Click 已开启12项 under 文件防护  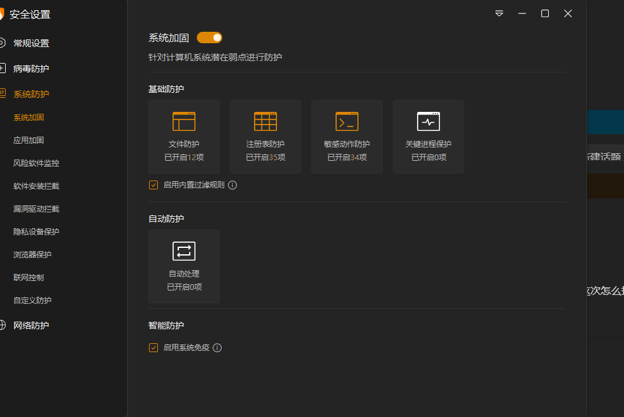coord(184,158)
